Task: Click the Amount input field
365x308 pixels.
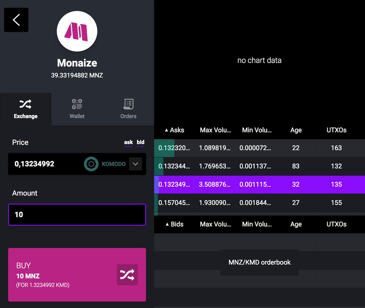Action: 77,215
